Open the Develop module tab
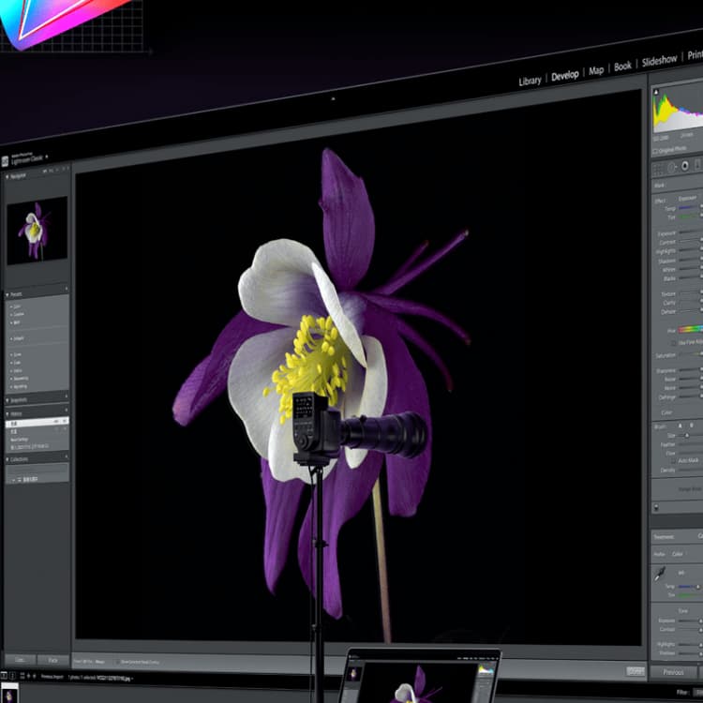 pyautogui.click(x=565, y=75)
